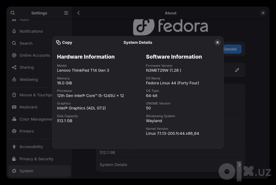Click the Copy button label in the dialog
This screenshot has height=185, width=276.
67,43
